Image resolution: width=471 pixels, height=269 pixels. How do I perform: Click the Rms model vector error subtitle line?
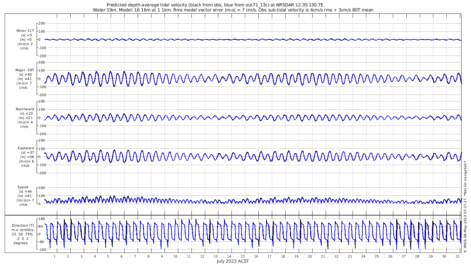point(233,10)
